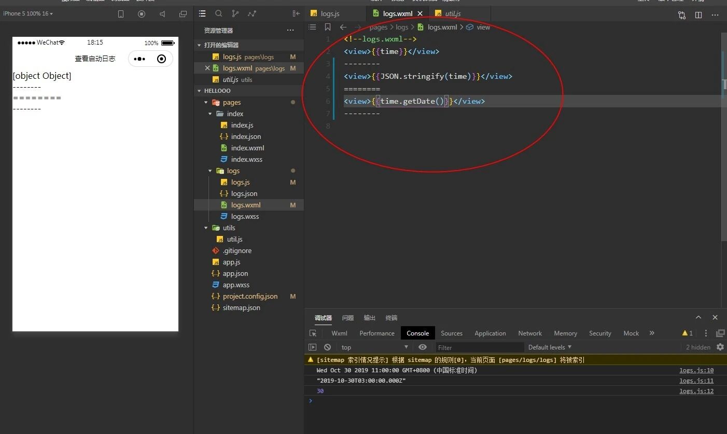Viewport: 727px width, 434px height.
Task: Collapse the debugger panel with the up chevron
Action: [x=698, y=317]
